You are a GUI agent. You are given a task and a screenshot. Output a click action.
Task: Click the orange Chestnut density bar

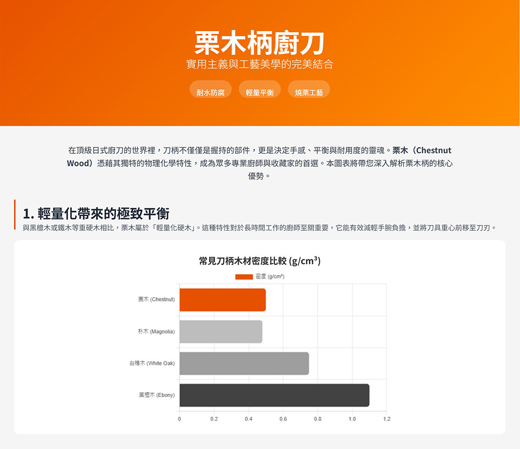tap(223, 300)
